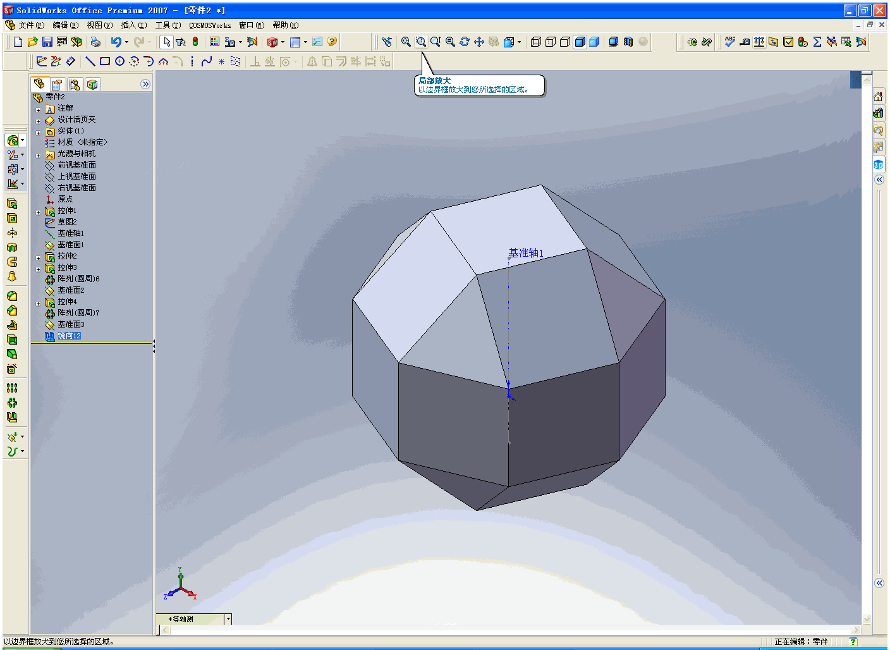Image resolution: width=890 pixels, height=650 pixels.
Task: Expand the 光源与相机 tree node
Action: [x=38, y=156]
